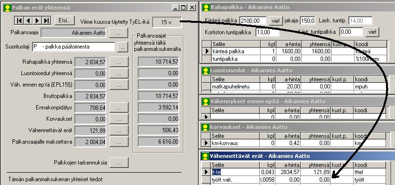This screenshot has height=185, width=395.
Task: Select tyött.vak. row in Vähennettävät erät
Action: click(294, 179)
